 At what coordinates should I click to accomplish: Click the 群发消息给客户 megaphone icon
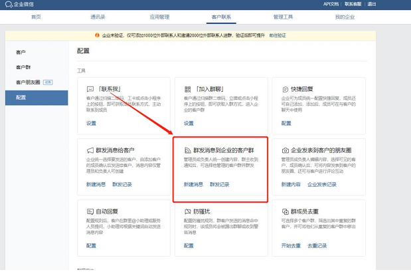click(x=90, y=150)
